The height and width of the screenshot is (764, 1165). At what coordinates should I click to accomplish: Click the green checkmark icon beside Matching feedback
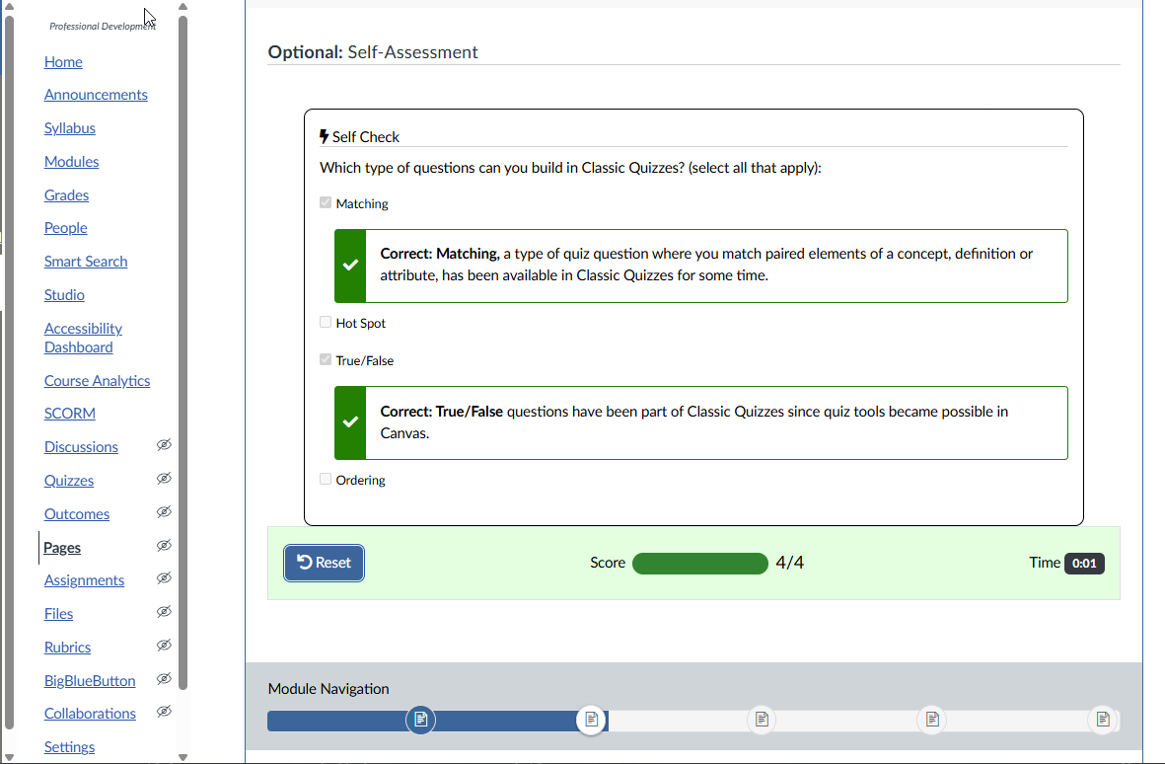(350, 266)
